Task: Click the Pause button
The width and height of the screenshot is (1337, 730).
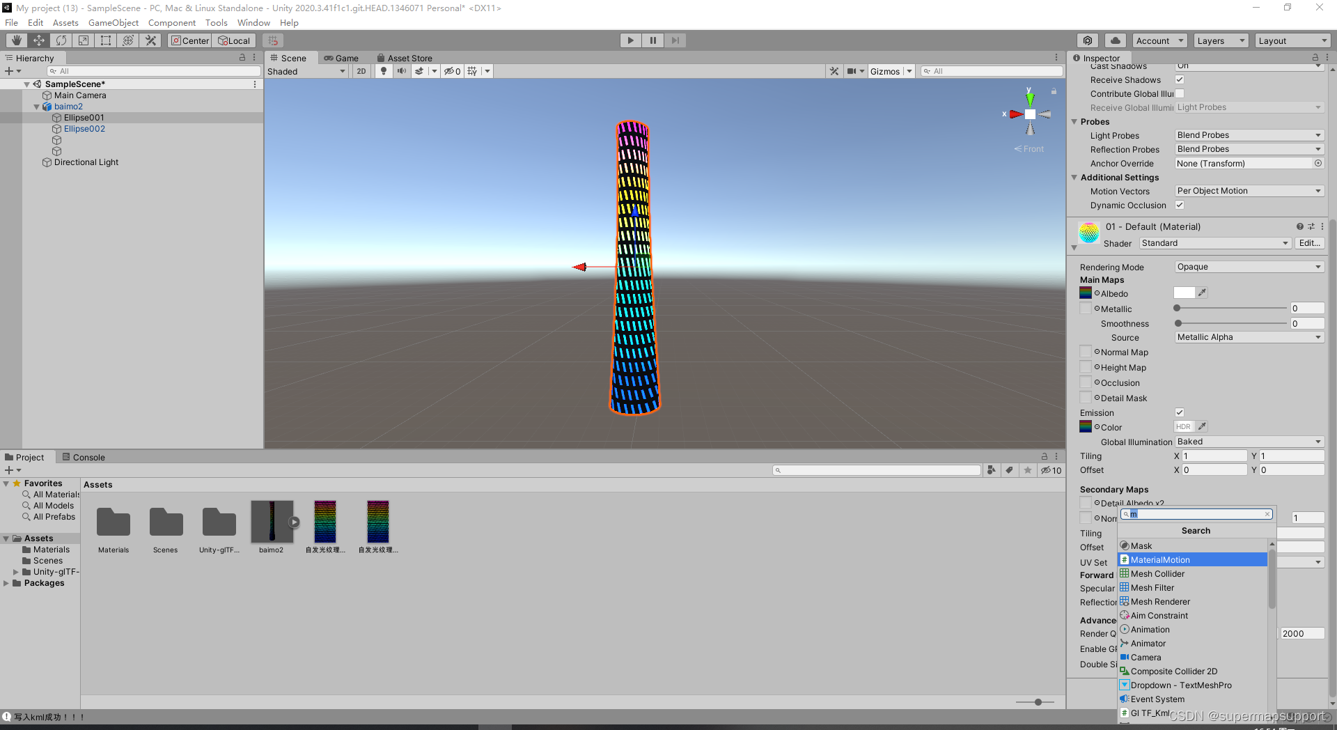Action: point(653,40)
